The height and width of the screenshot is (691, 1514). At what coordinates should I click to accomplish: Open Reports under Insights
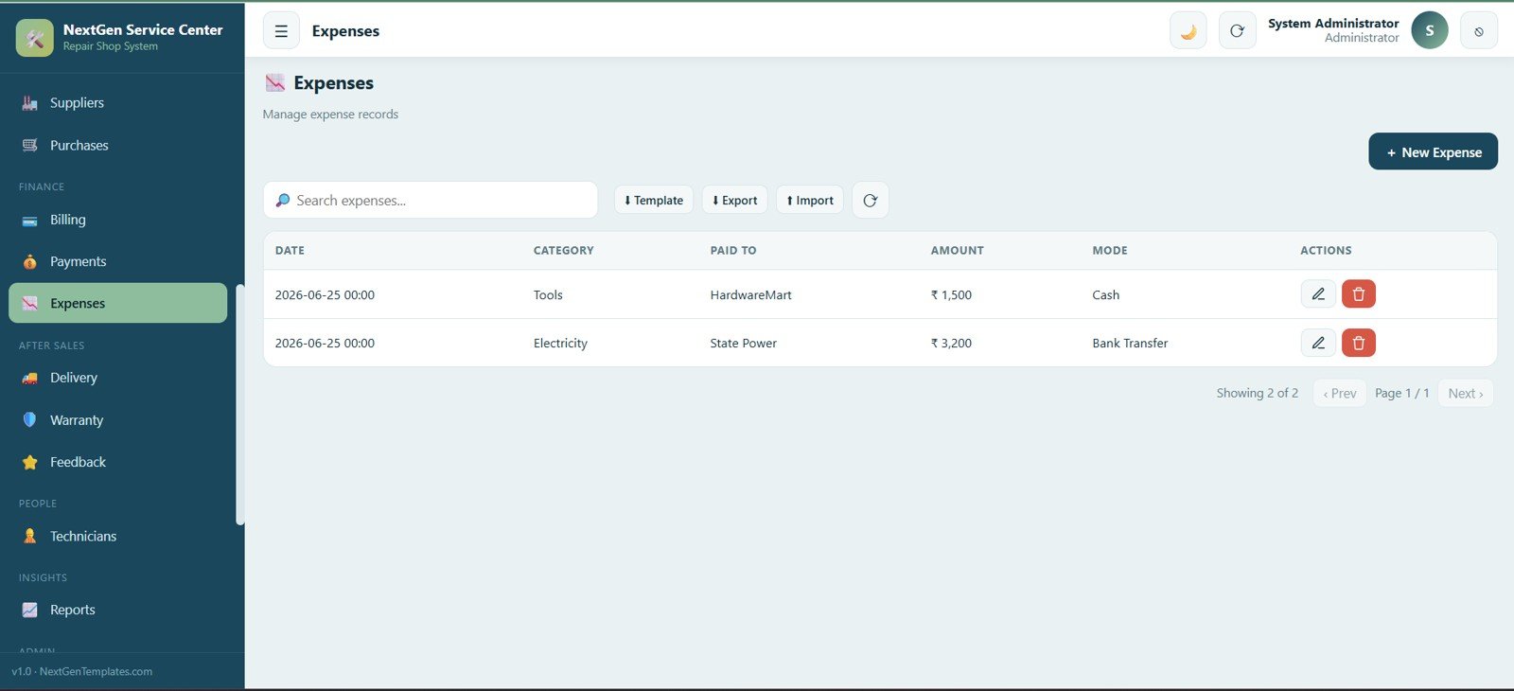point(117,610)
